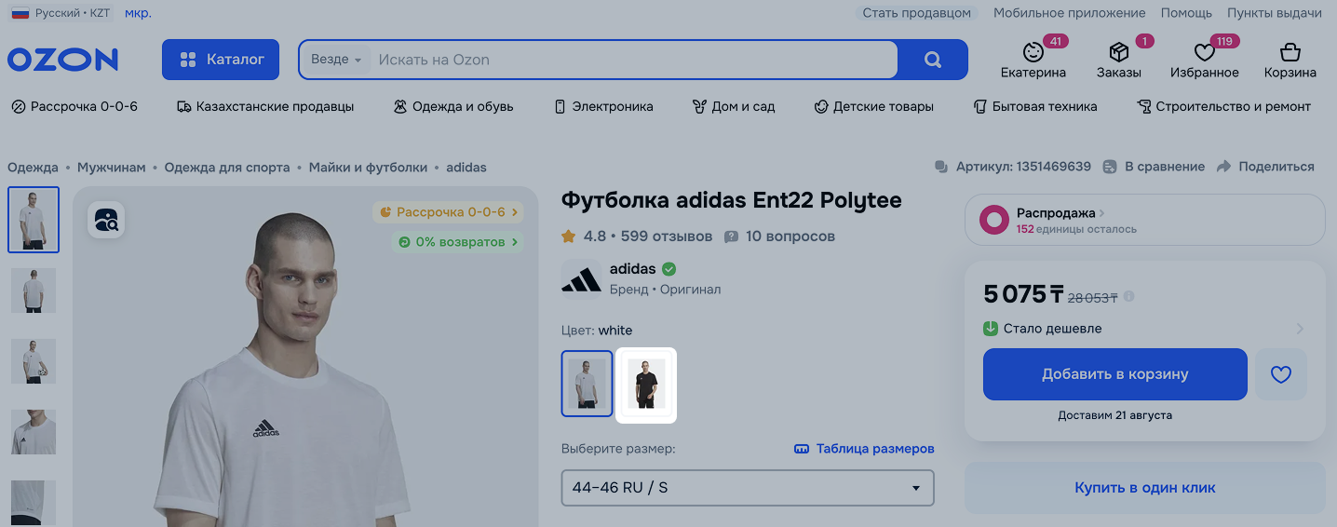Viewport: 1337px width, 527px height.
Task: Go to Майки и футболки breadcrumb
Action: (x=368, y=168)
